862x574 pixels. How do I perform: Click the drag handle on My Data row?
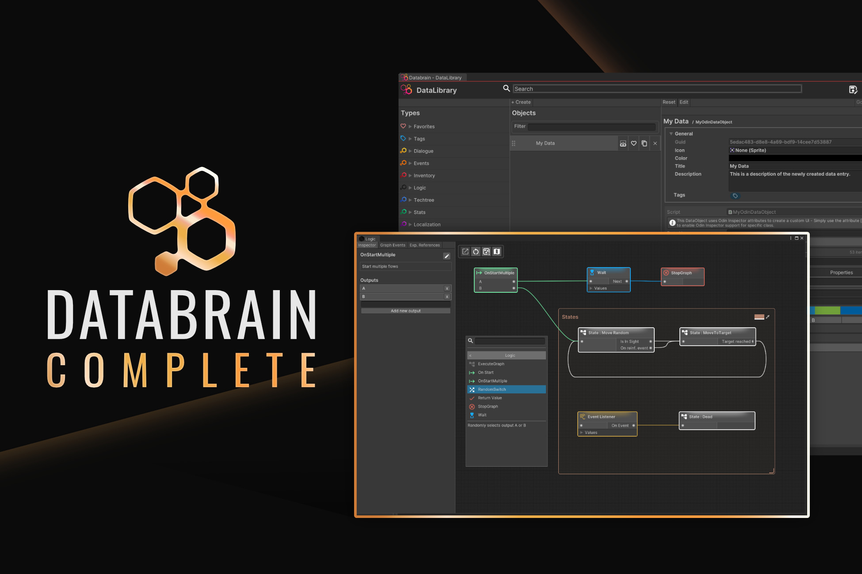[514, 143]
